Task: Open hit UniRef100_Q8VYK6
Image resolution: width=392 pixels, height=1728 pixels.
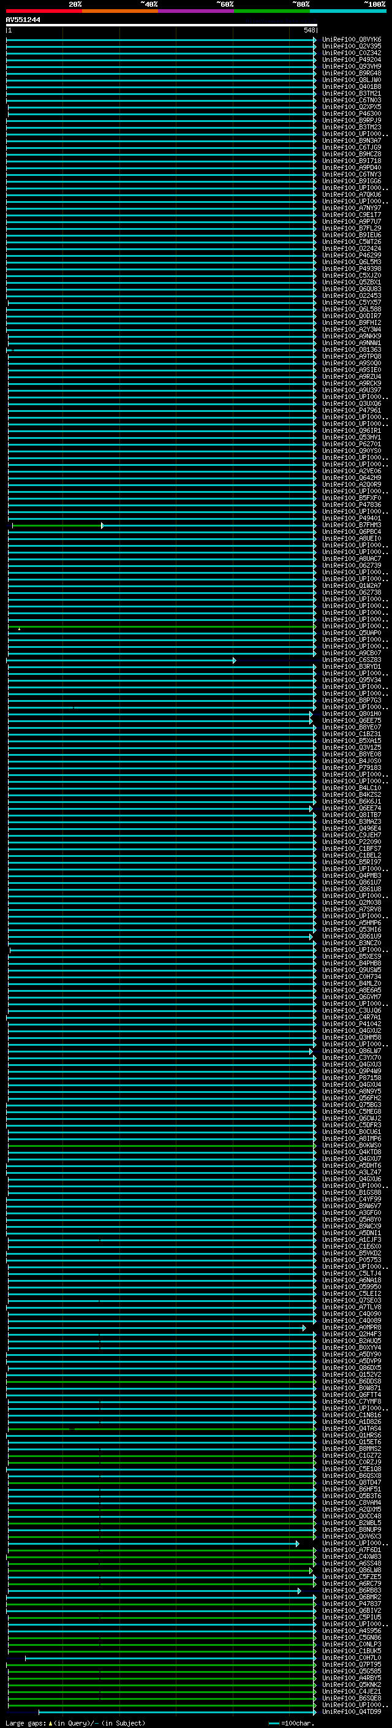Action: click(x=352, y=40)
